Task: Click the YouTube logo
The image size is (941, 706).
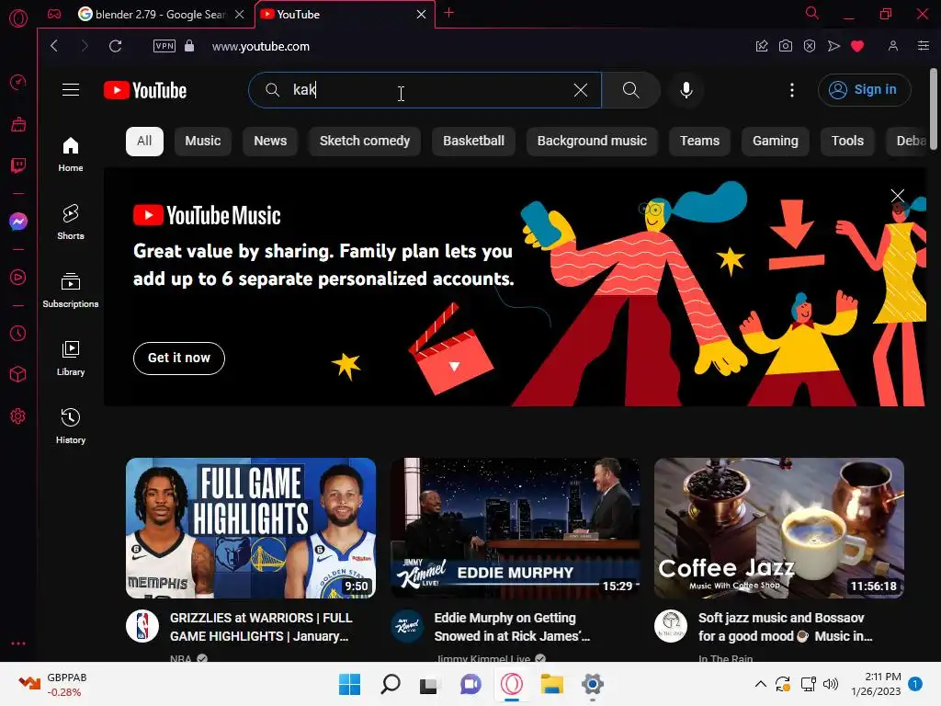Action: coord(145,90)
